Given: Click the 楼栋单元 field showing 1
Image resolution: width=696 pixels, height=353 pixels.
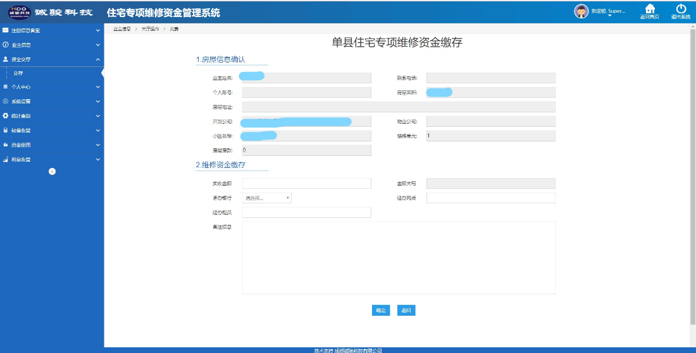Looking at the screenshot, I should coord(491,136).
